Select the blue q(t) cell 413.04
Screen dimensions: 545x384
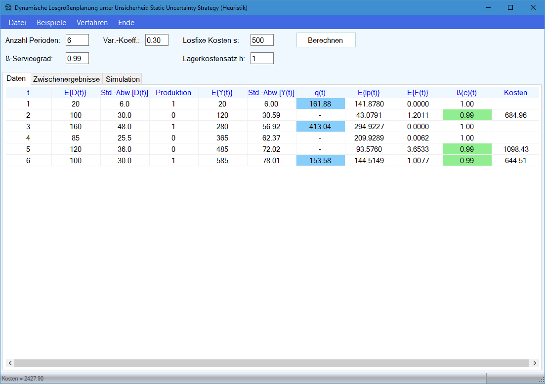pos(320,127)
